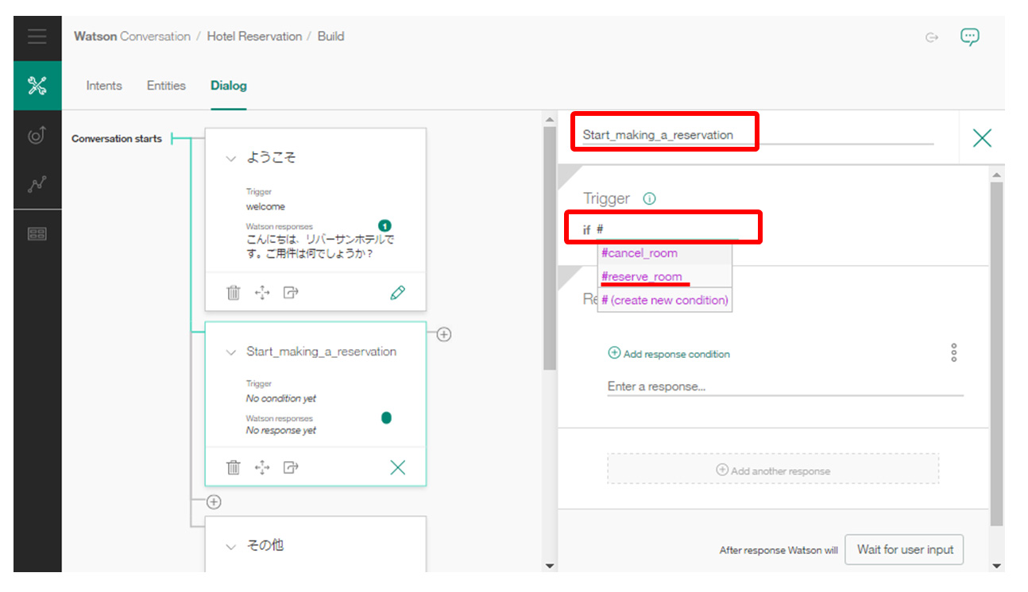Collapse the ようこそ node chevron
The height and width of the screenshot is (592, 1028).
tap(230, 159)
